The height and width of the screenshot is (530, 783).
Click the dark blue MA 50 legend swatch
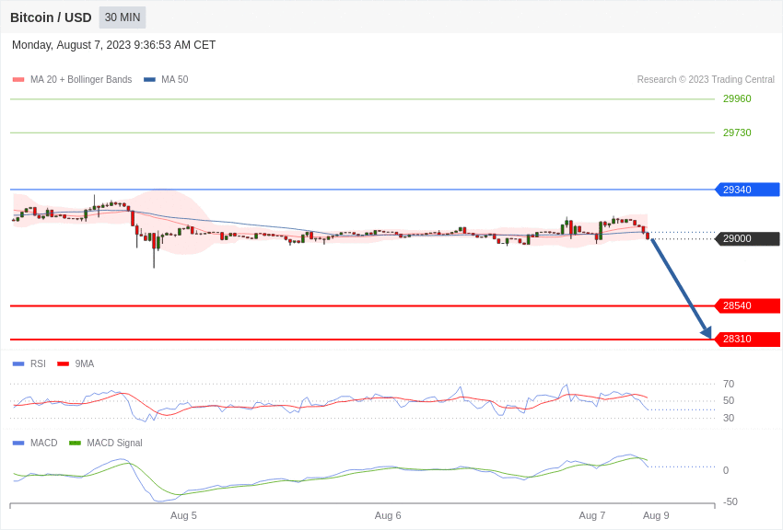click(x=149, y=79)
